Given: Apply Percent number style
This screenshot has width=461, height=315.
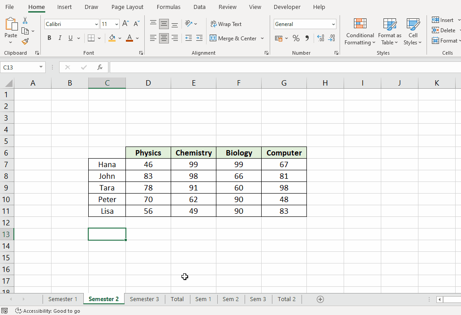Looking at the screenshot, I should (296, 38).
